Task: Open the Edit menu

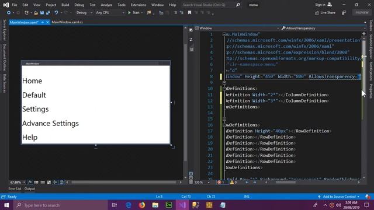Action: (25, 5)
